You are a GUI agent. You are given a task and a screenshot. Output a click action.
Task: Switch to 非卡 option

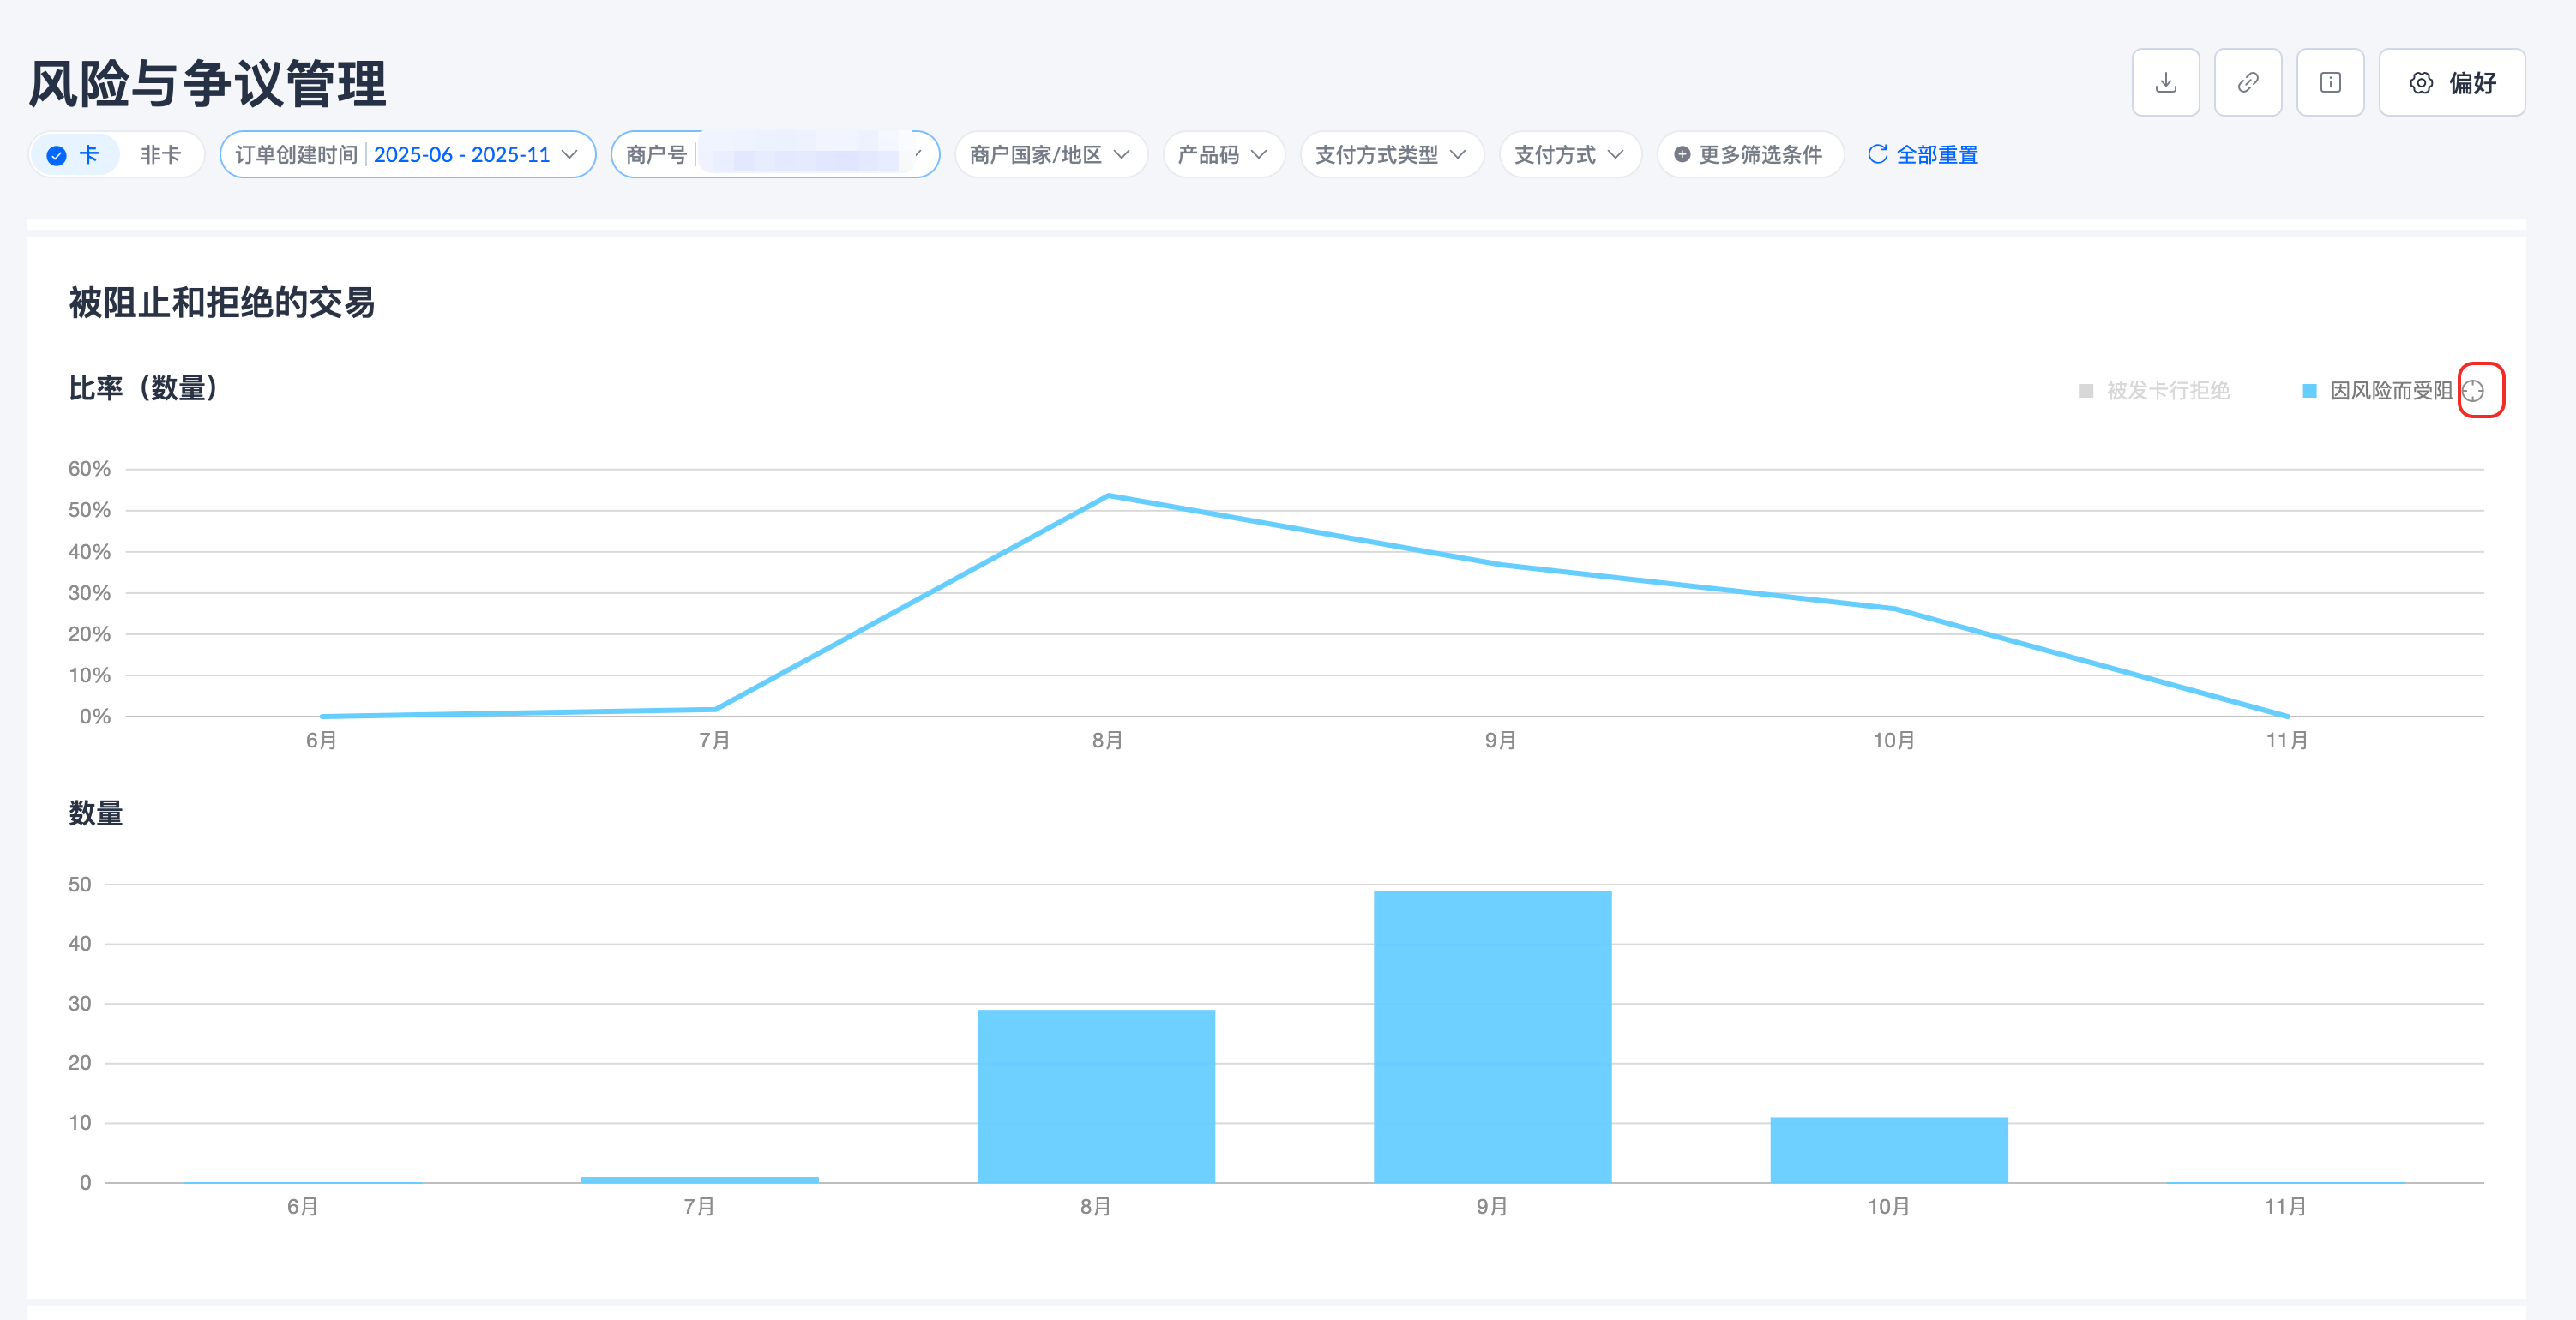click(160, 155)
